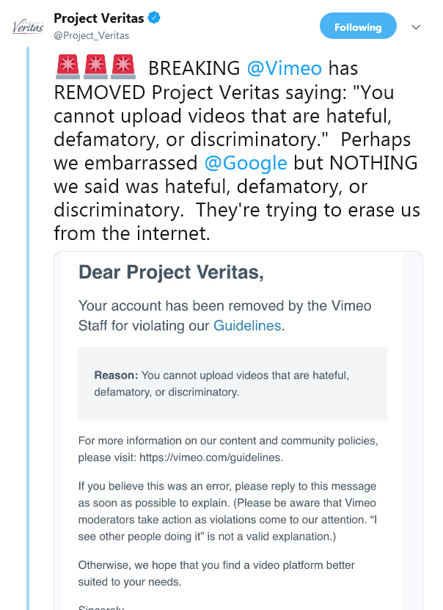Click the word BREAKING in the tweet

(x=194, y=68)
